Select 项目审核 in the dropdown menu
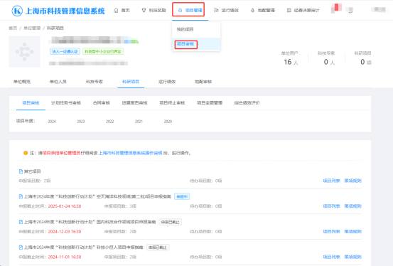The width and height of the screenshot is (393, 266). coord(196,44)
